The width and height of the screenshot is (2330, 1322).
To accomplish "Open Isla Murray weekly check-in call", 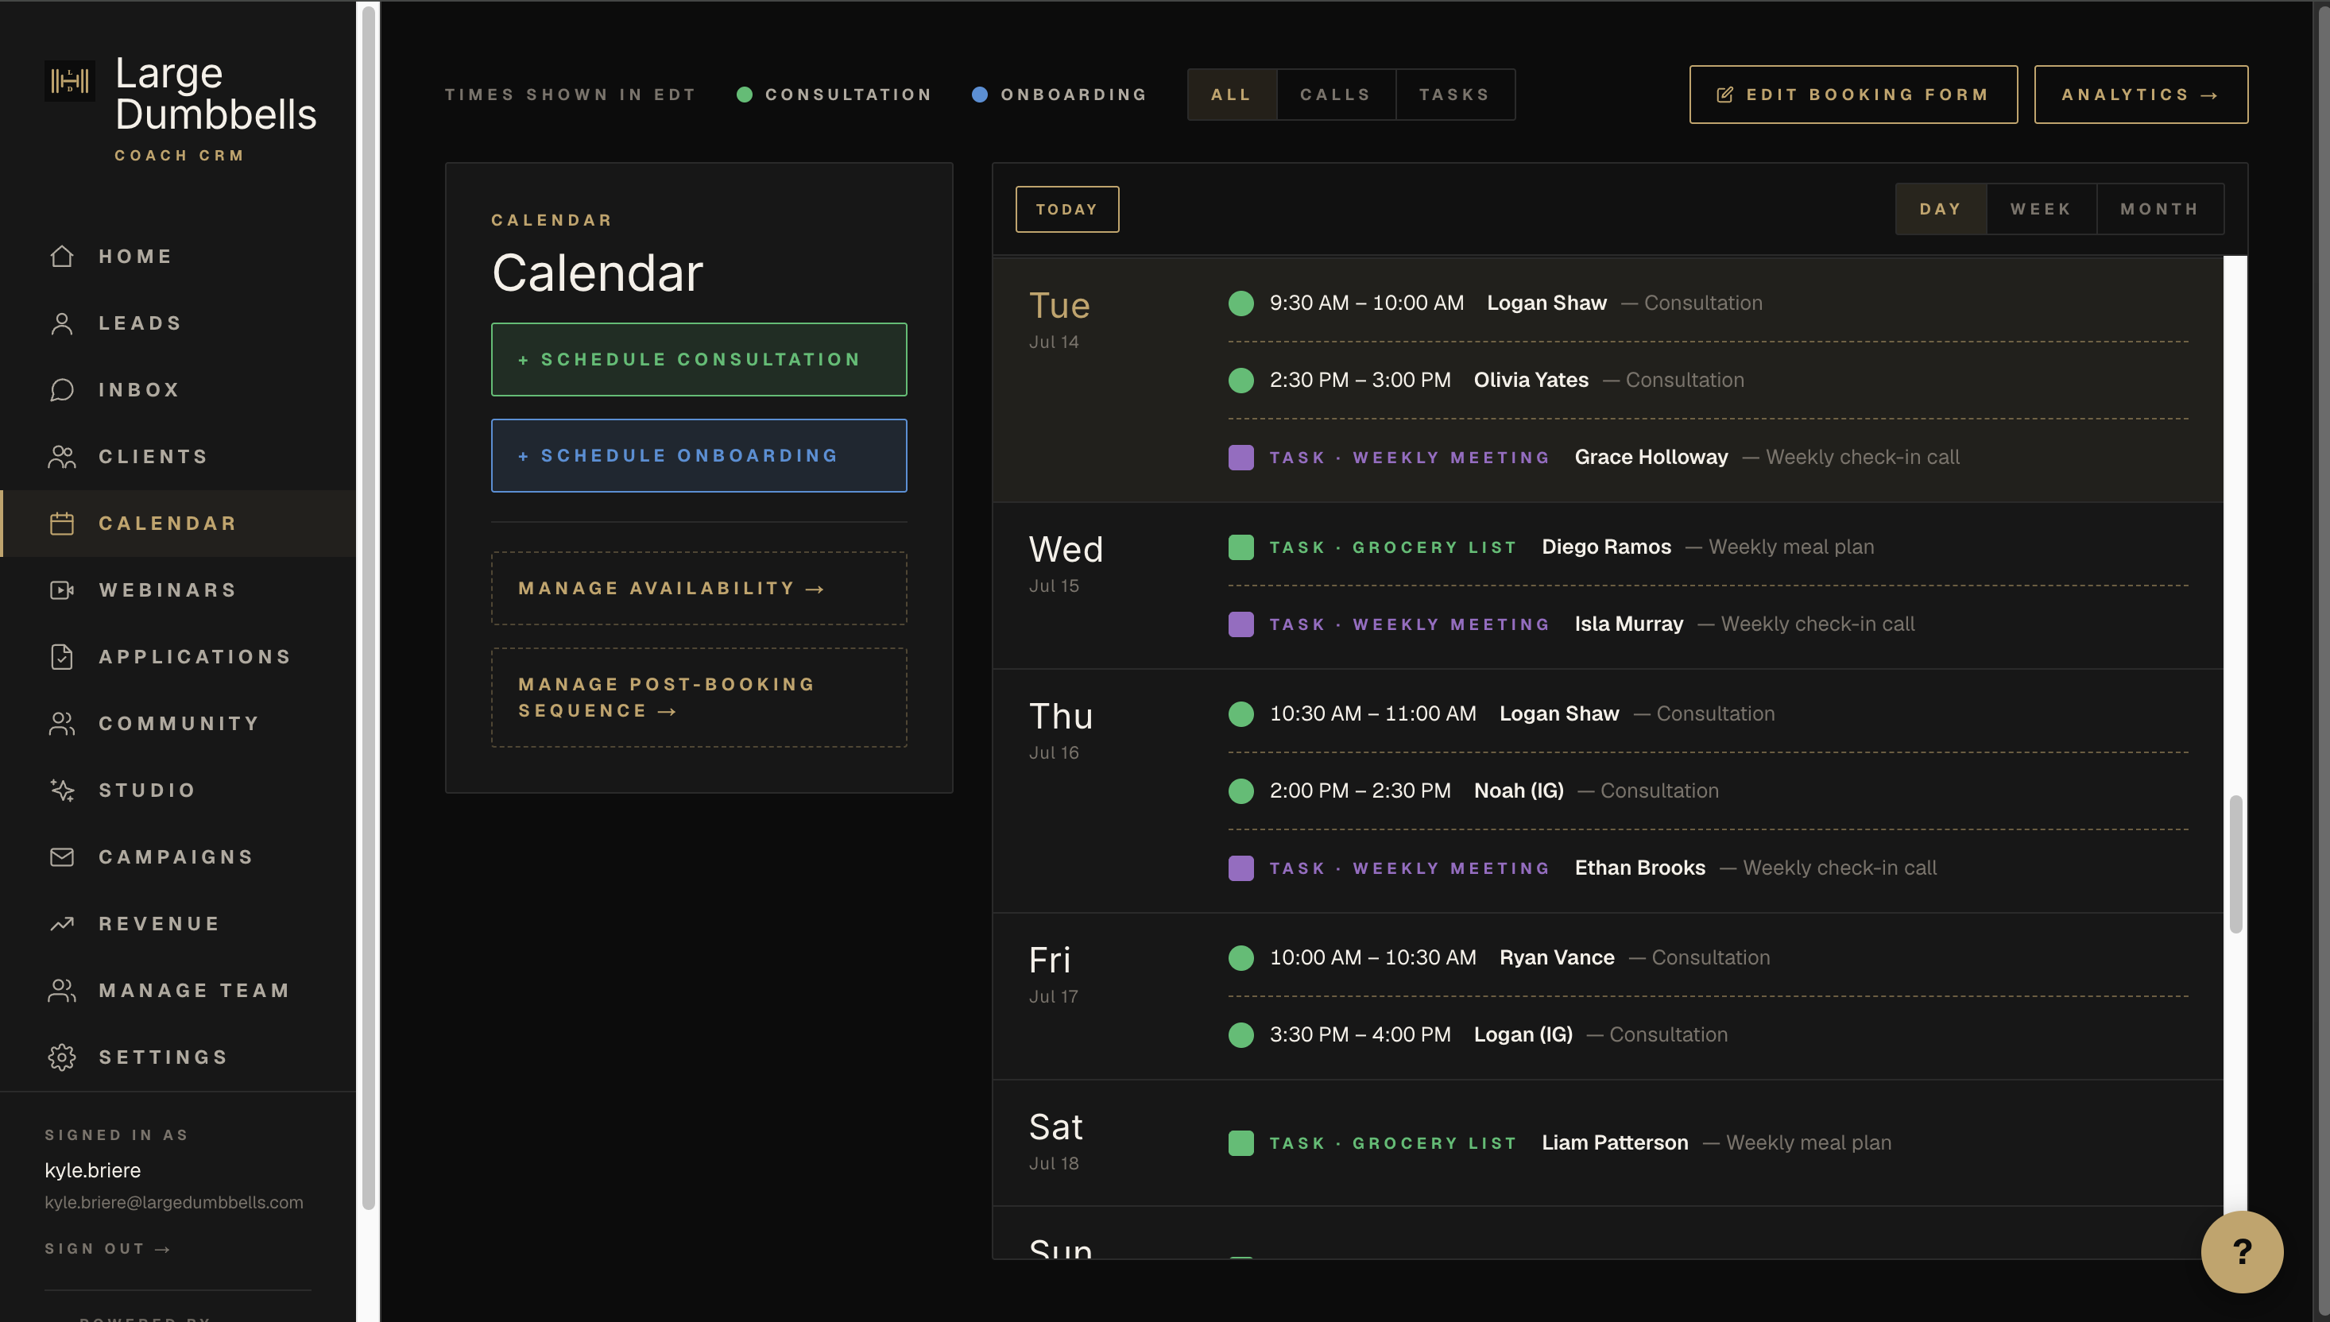I will coord(1707,624).
